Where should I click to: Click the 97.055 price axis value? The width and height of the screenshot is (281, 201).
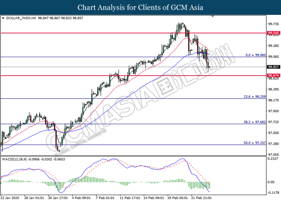point(273,154)
